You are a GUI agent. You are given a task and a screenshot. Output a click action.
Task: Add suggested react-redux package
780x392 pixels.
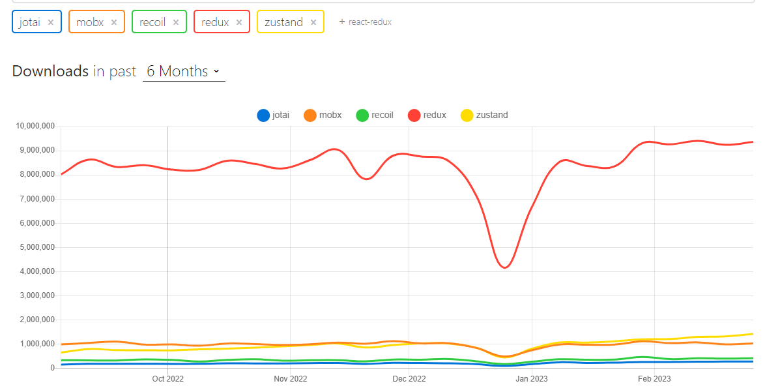click(365, 22)
